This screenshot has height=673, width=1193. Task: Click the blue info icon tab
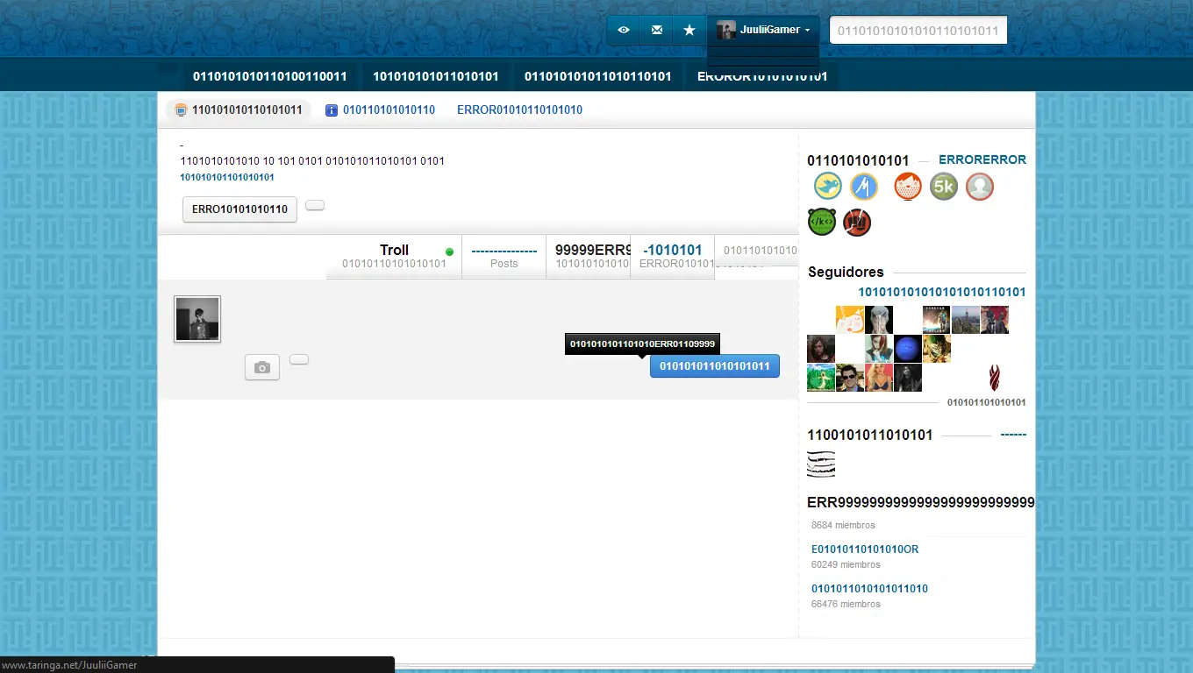[332, 110]
